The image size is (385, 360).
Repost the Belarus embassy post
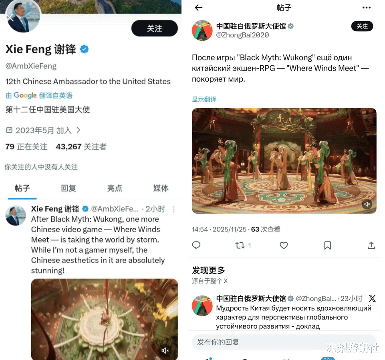[x=240, y=245]
